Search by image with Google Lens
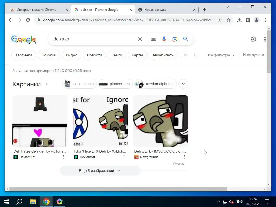Image resolution: width=276 pixels, height=207 pixels. (175, 39)
